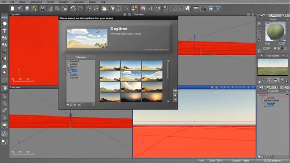Image resolution: width=290 pixels, height=163 pixels.
Task: Select the sphere primitive tool
Action: pyautogui.click(x=5, y=24)
